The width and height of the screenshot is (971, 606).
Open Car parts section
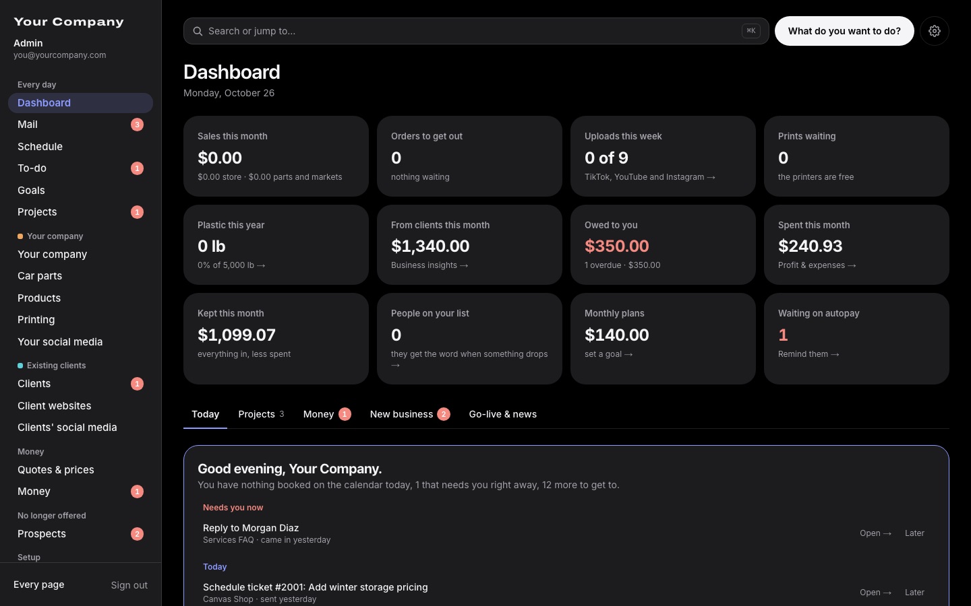pos(80,276)
